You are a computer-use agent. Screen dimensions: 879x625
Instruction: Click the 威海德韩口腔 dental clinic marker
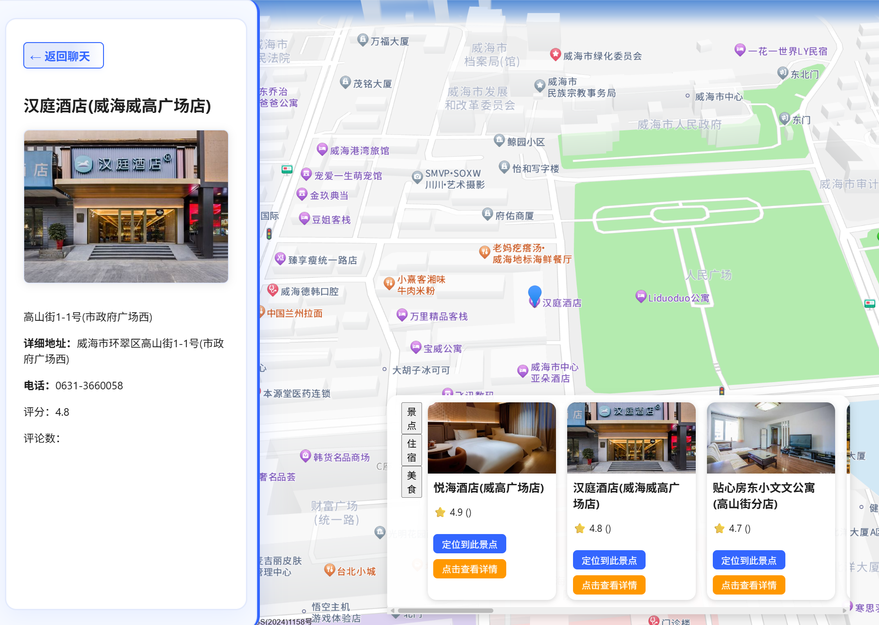pos(272,290)
